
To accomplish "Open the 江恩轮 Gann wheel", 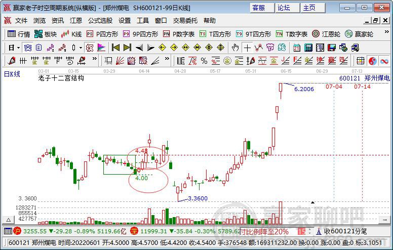I will click(326, 34).
